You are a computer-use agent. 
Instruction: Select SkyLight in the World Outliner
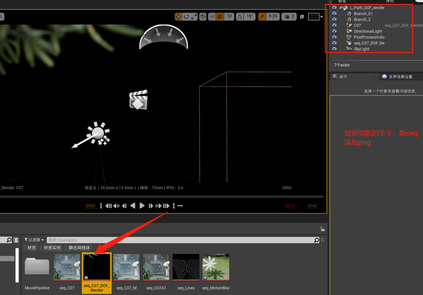(x=361, y=49)
